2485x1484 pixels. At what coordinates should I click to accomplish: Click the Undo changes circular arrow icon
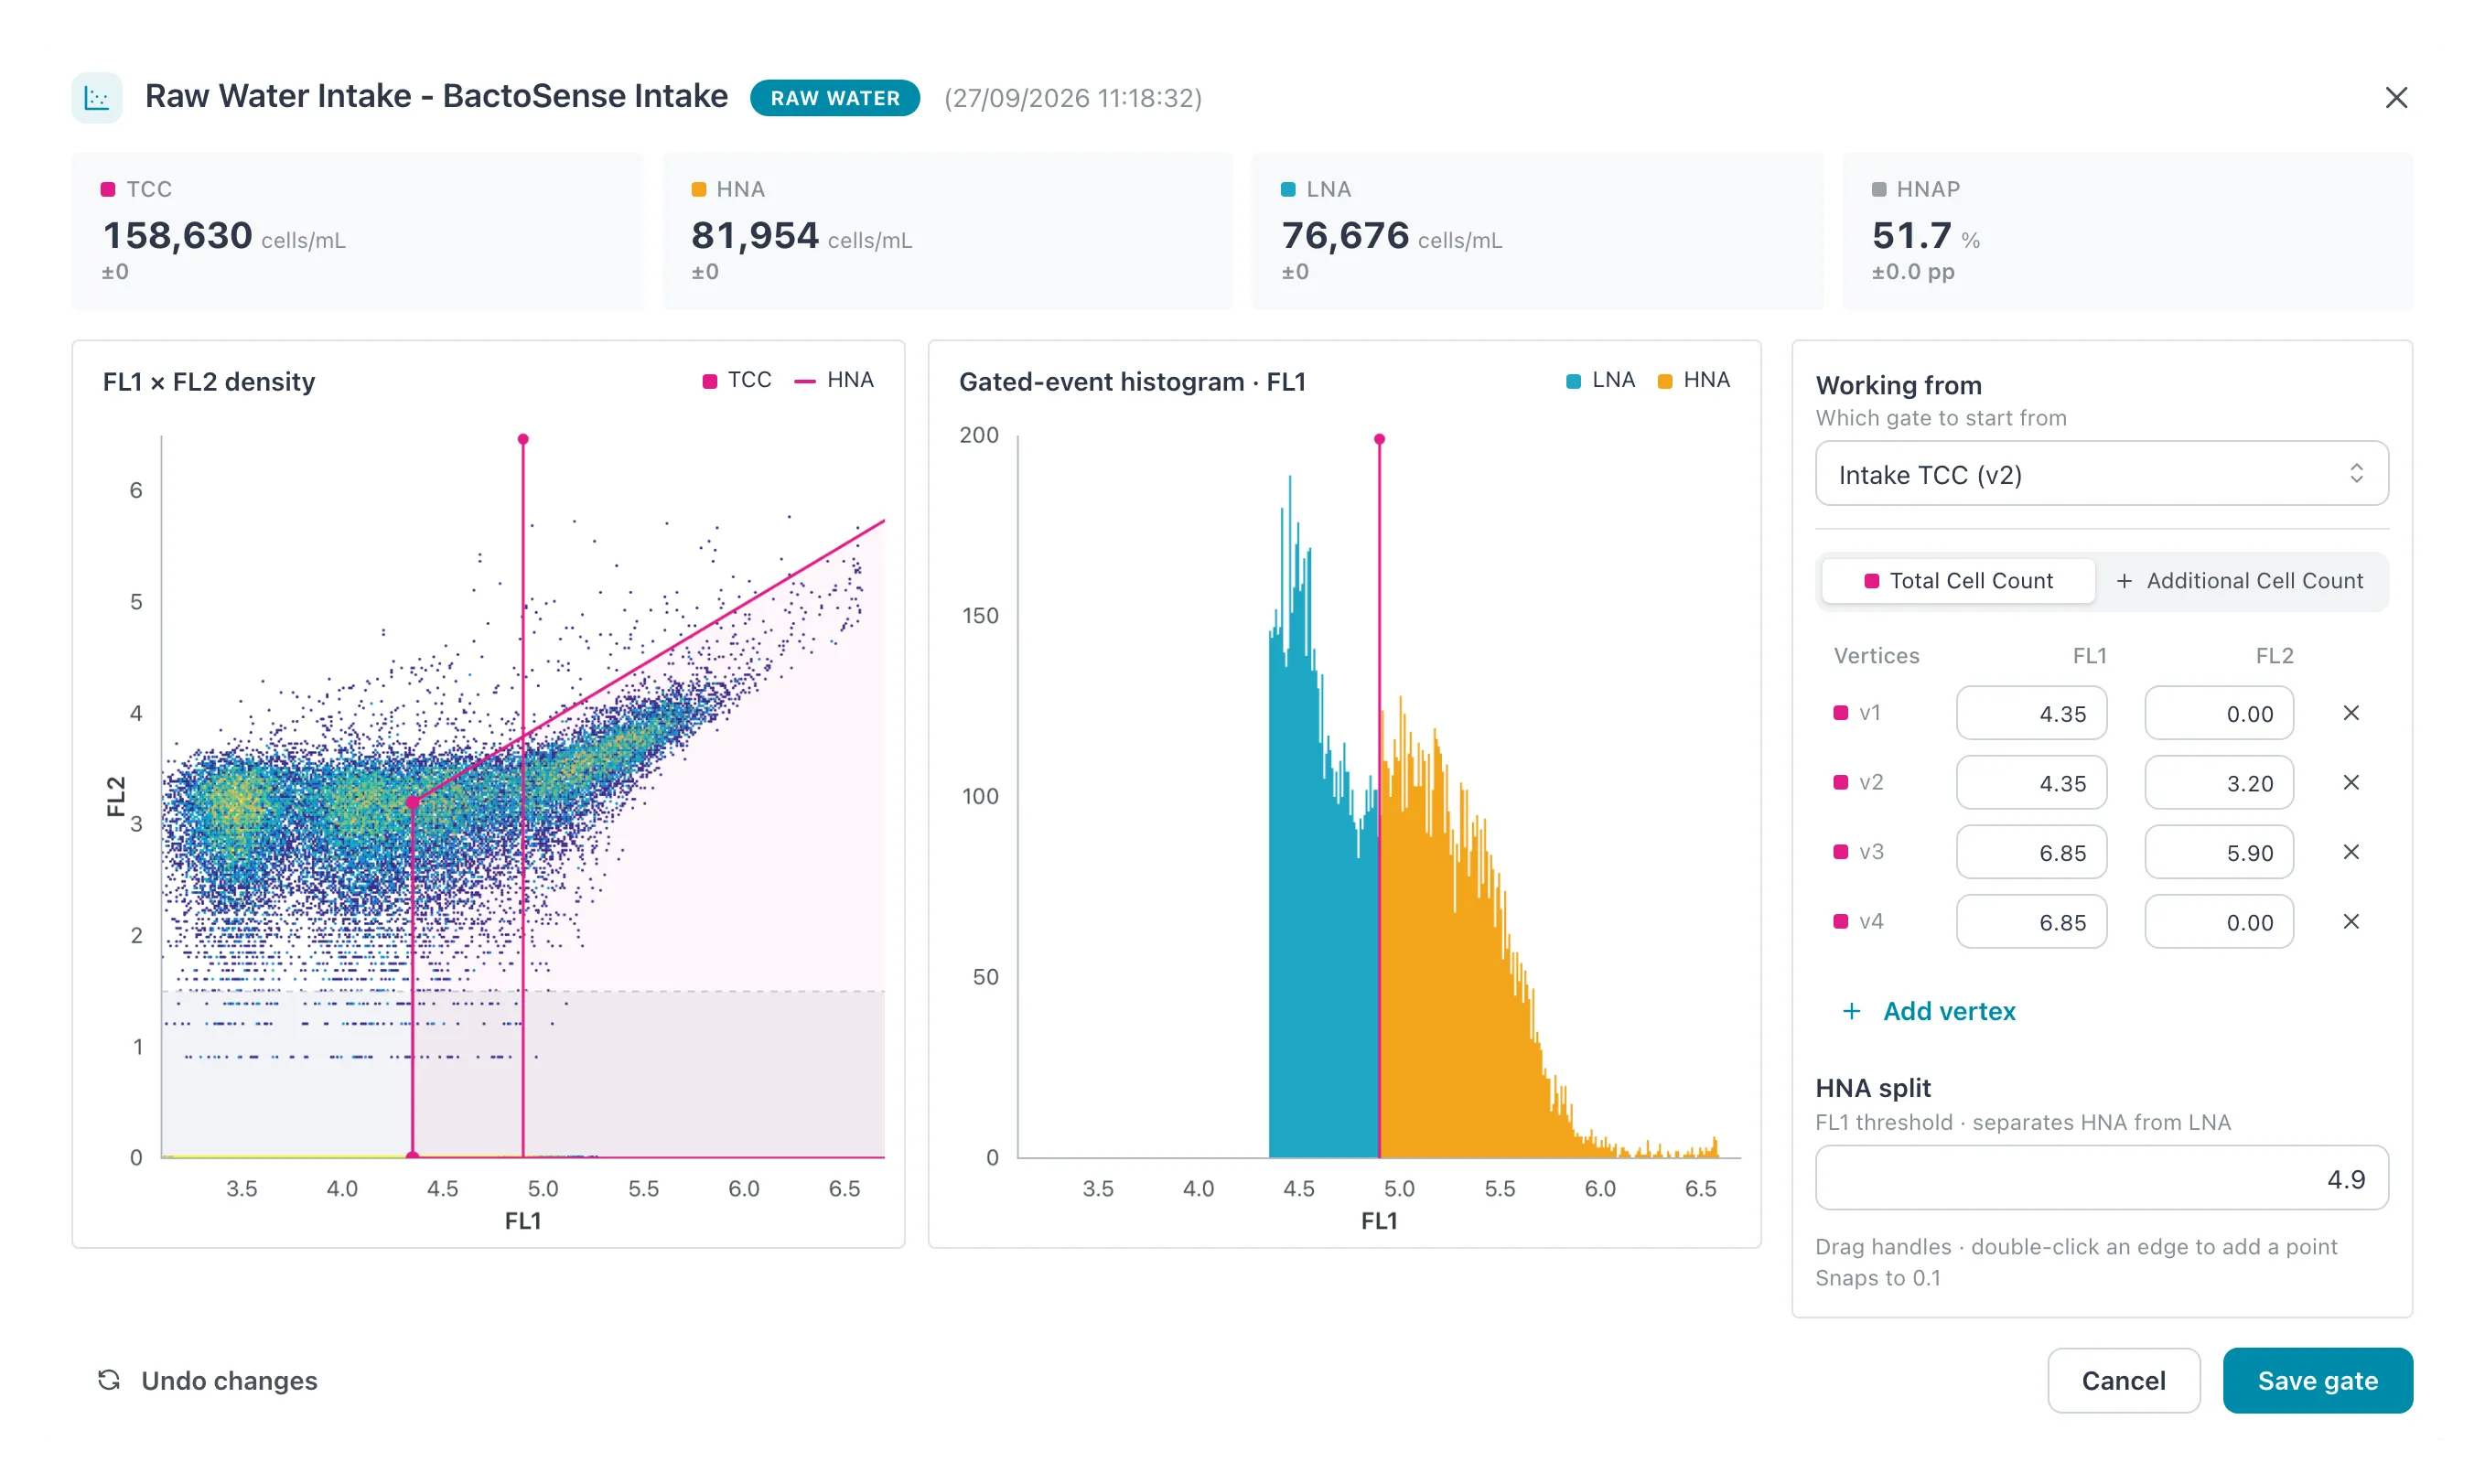coord(109,1380)
